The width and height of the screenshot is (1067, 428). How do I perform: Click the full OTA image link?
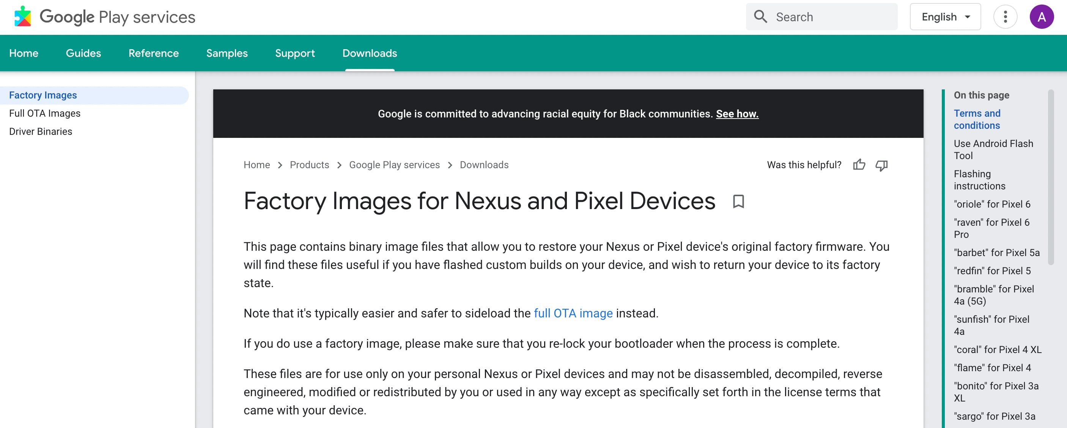pos(573,313)
